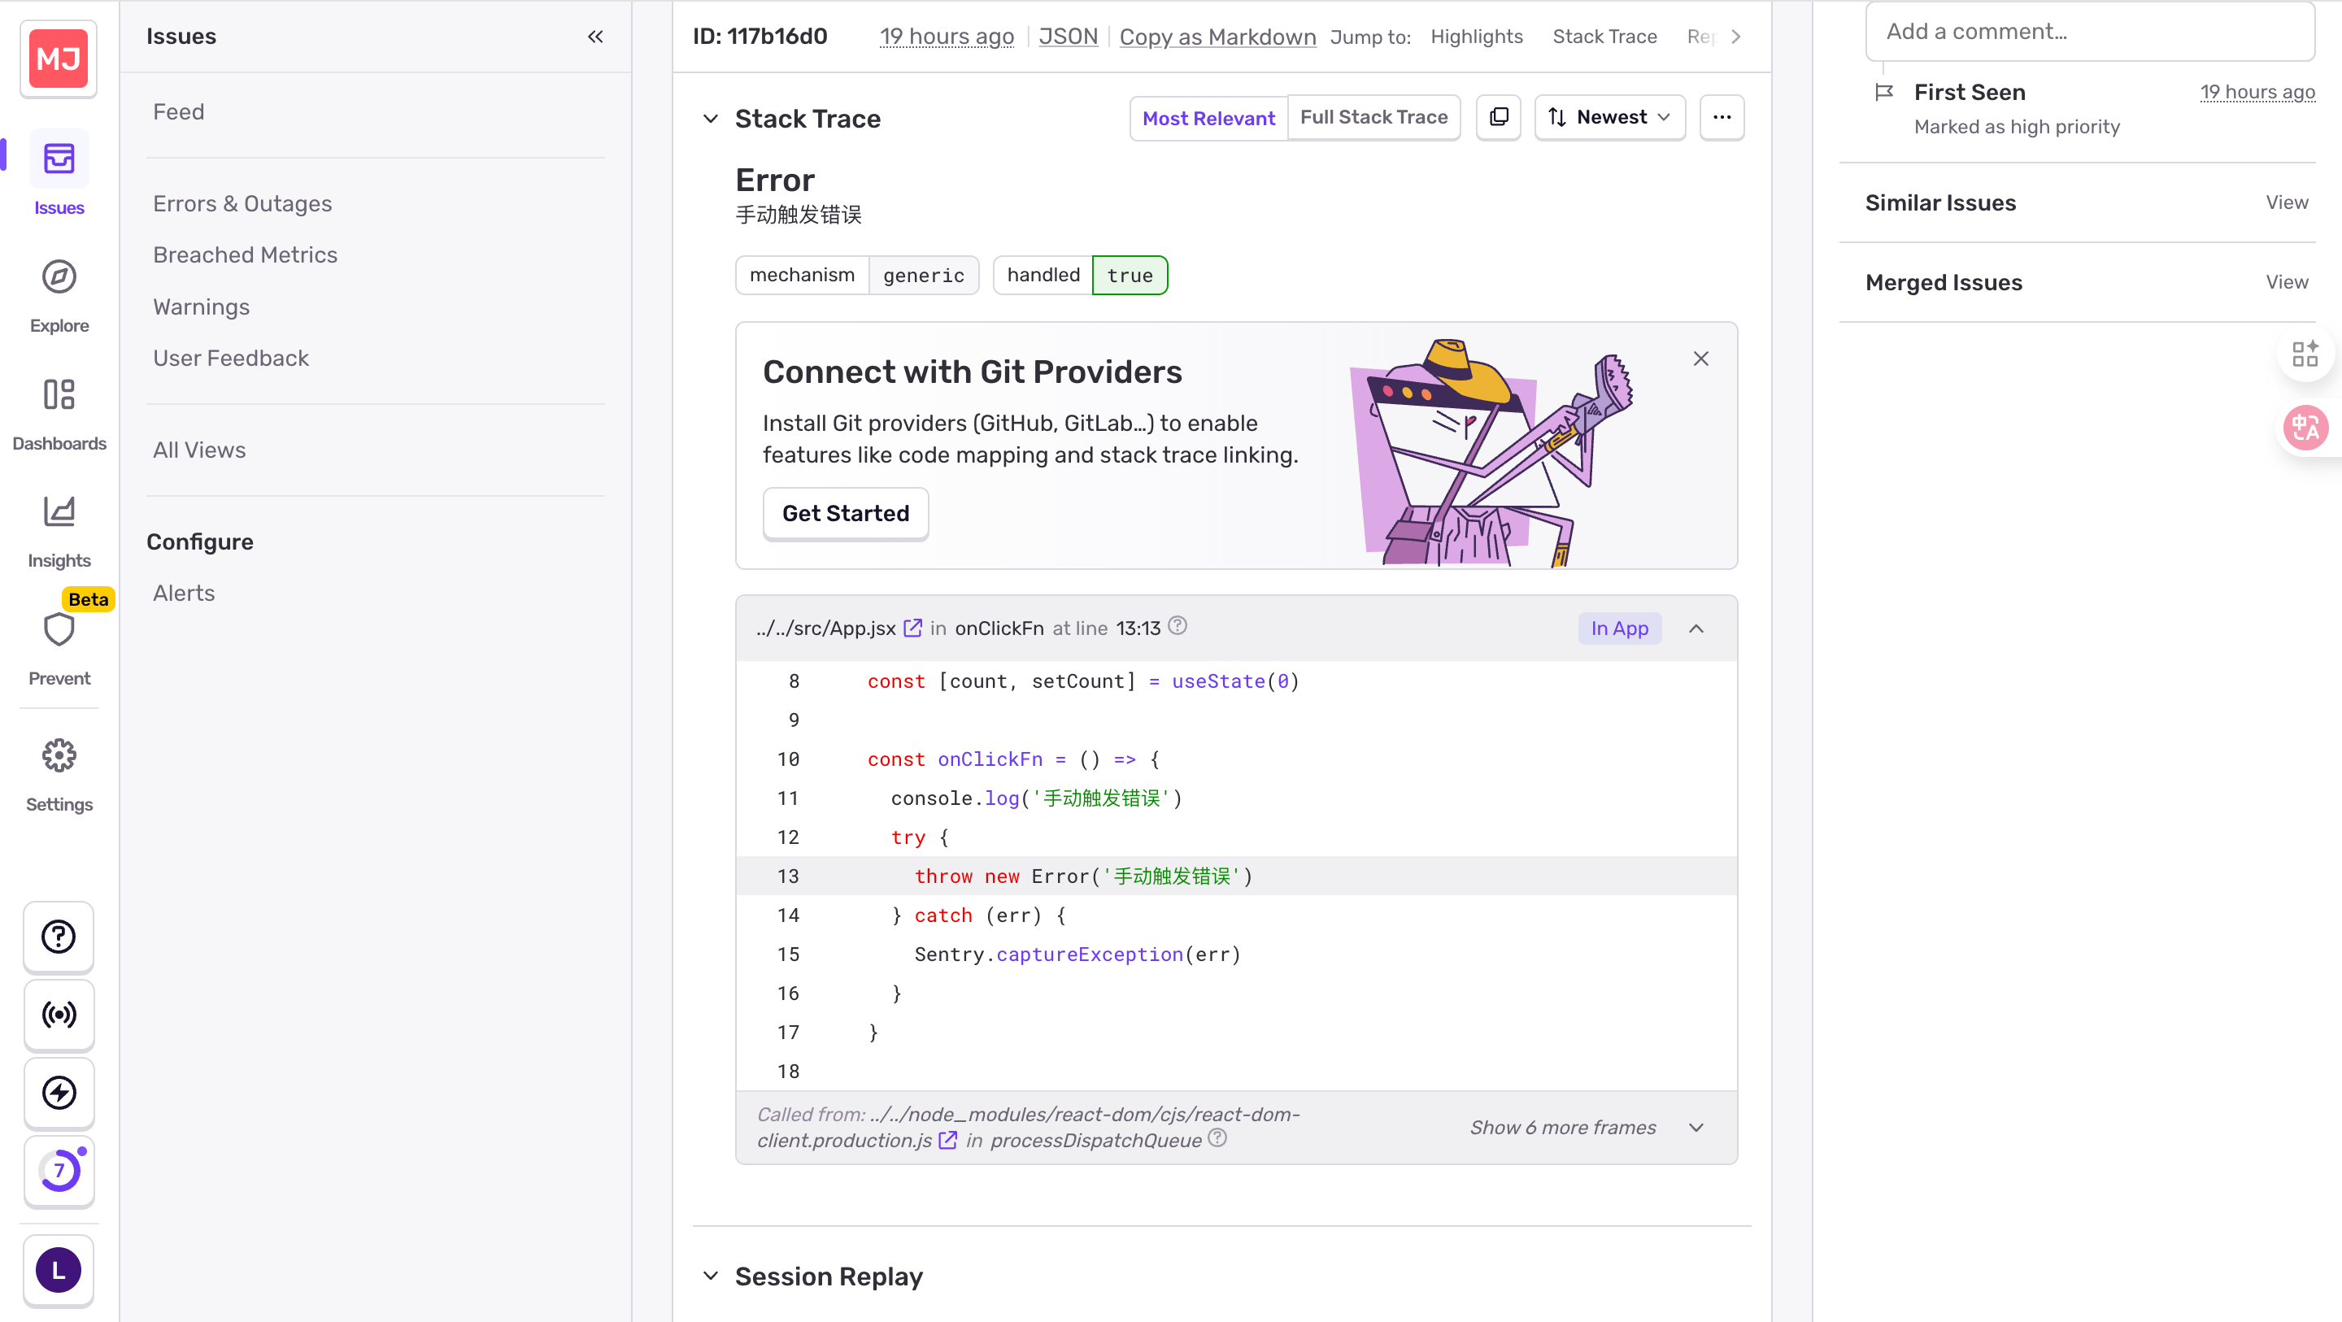The image size is (2342, 1322).
Task: Open the help question mark menu
Action: (59, 937)
